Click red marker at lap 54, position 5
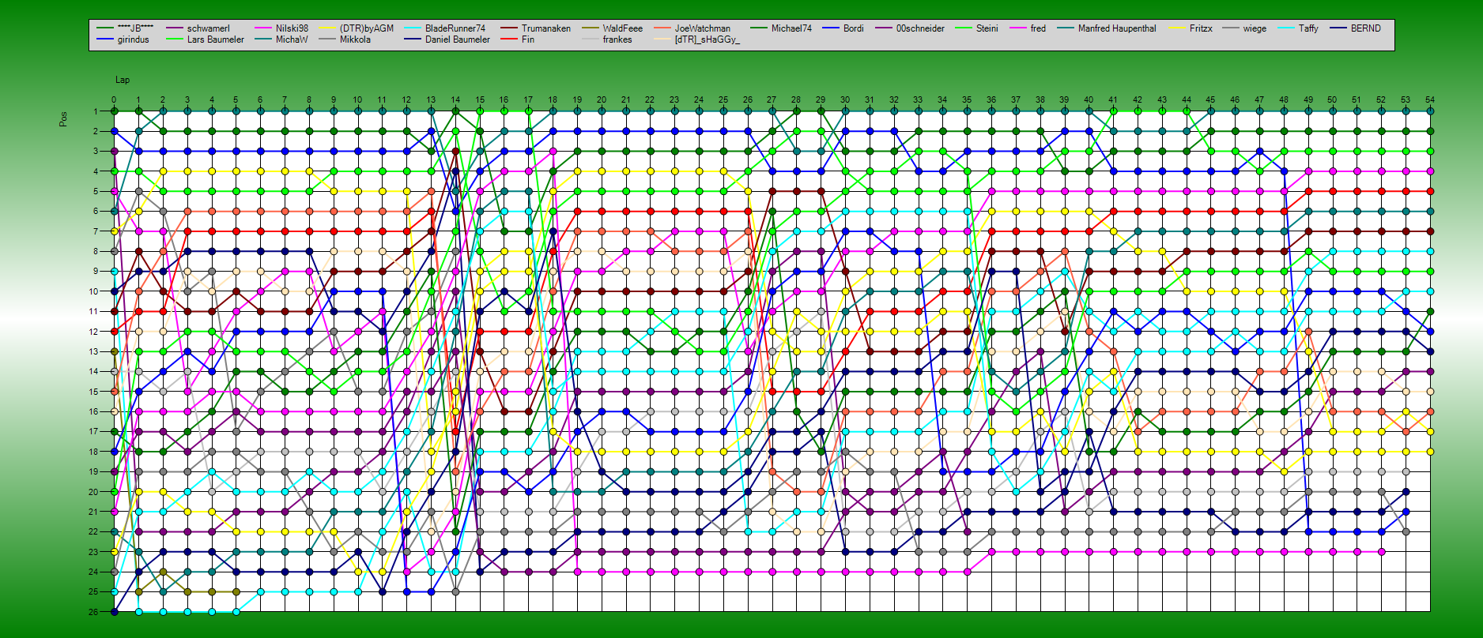The height and width of the screenshot is (638, 1483). point(1430,191)
